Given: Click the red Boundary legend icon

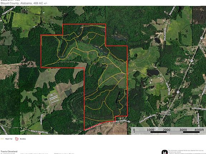Looking at the screenshot, I should (x=17, y=139).
